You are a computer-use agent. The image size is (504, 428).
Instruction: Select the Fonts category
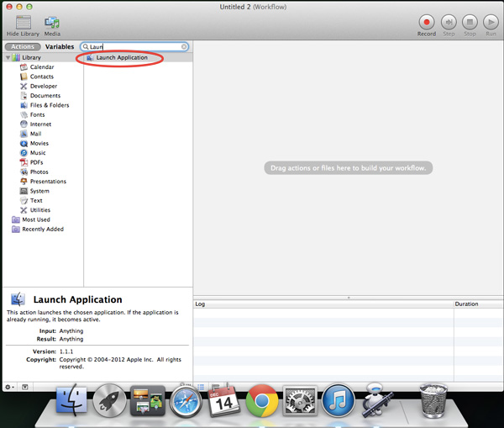[x=37, y=115]
